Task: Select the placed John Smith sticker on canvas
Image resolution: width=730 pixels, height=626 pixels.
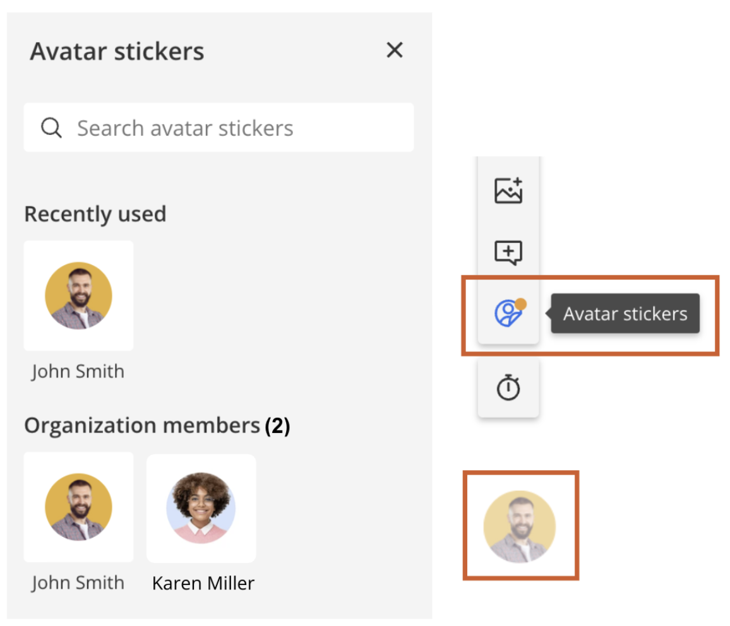Action: click(520, 526)
